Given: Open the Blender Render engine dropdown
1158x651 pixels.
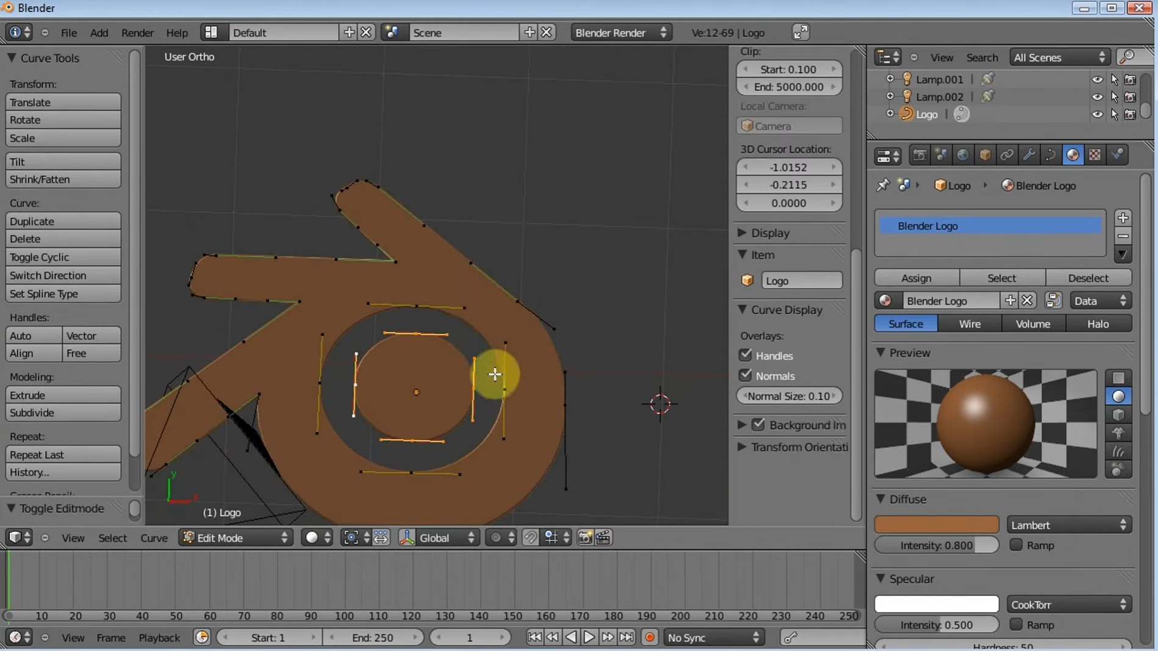Looking at the screenshot, I should click(x=621, y=32).
